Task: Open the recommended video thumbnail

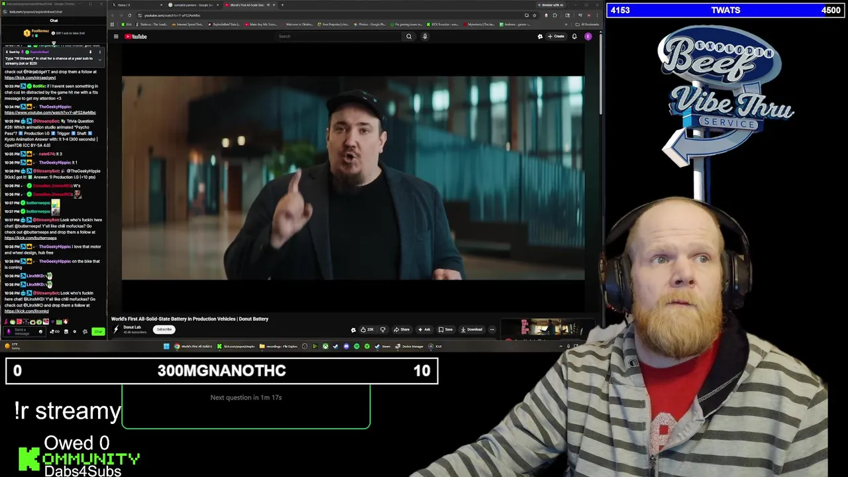Action: [x=547, y=327]
